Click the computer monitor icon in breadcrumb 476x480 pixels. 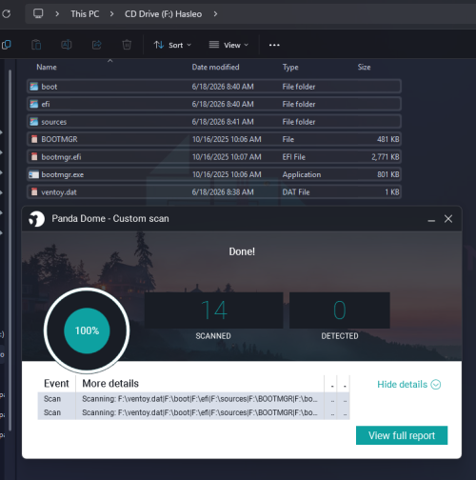(x=38, y=13)
